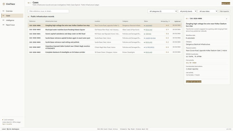Open Report issue in the sidebar

12,25
